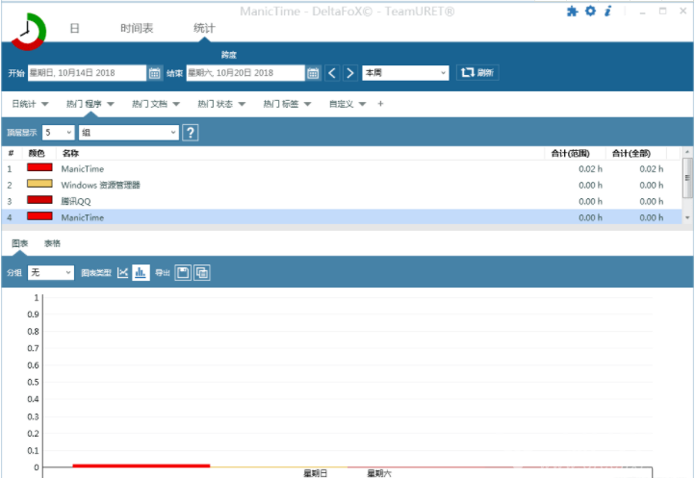Switch to the 时间表 tab

(137, 28)
